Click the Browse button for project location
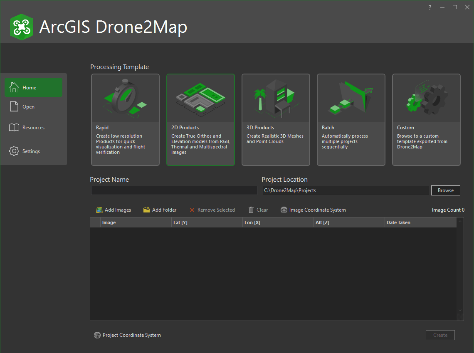 (x=445, y=190)
